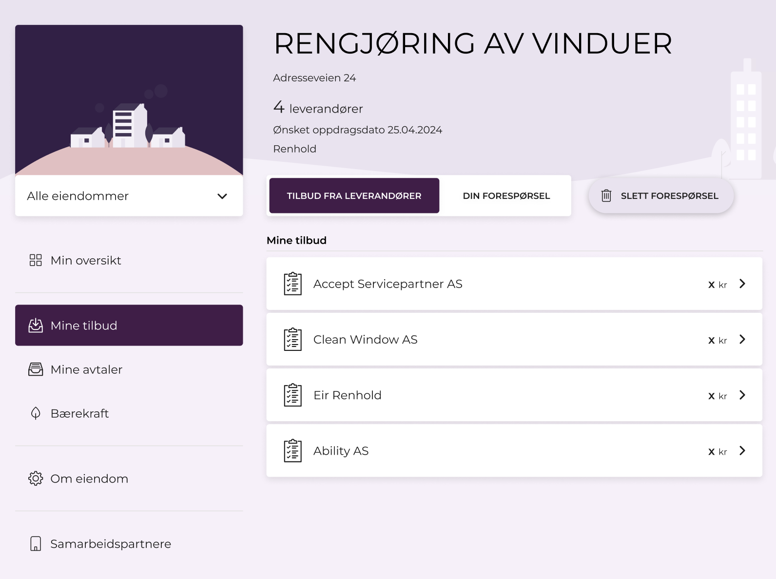The width and height of the screenshot is (776, 579).
Task: Open Mine avtaler sidebar item
Action: point(129,369)
